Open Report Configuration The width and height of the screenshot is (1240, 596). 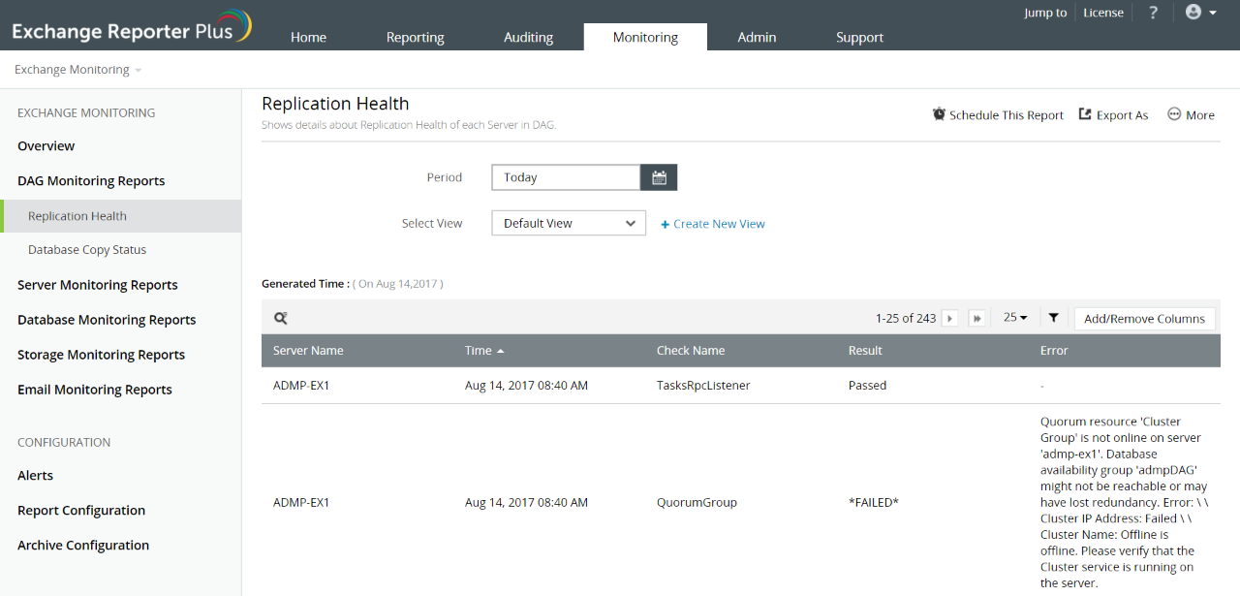81,511
